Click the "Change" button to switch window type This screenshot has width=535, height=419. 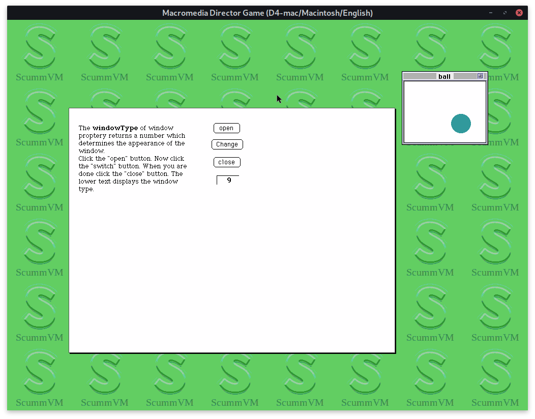(227, 144)
